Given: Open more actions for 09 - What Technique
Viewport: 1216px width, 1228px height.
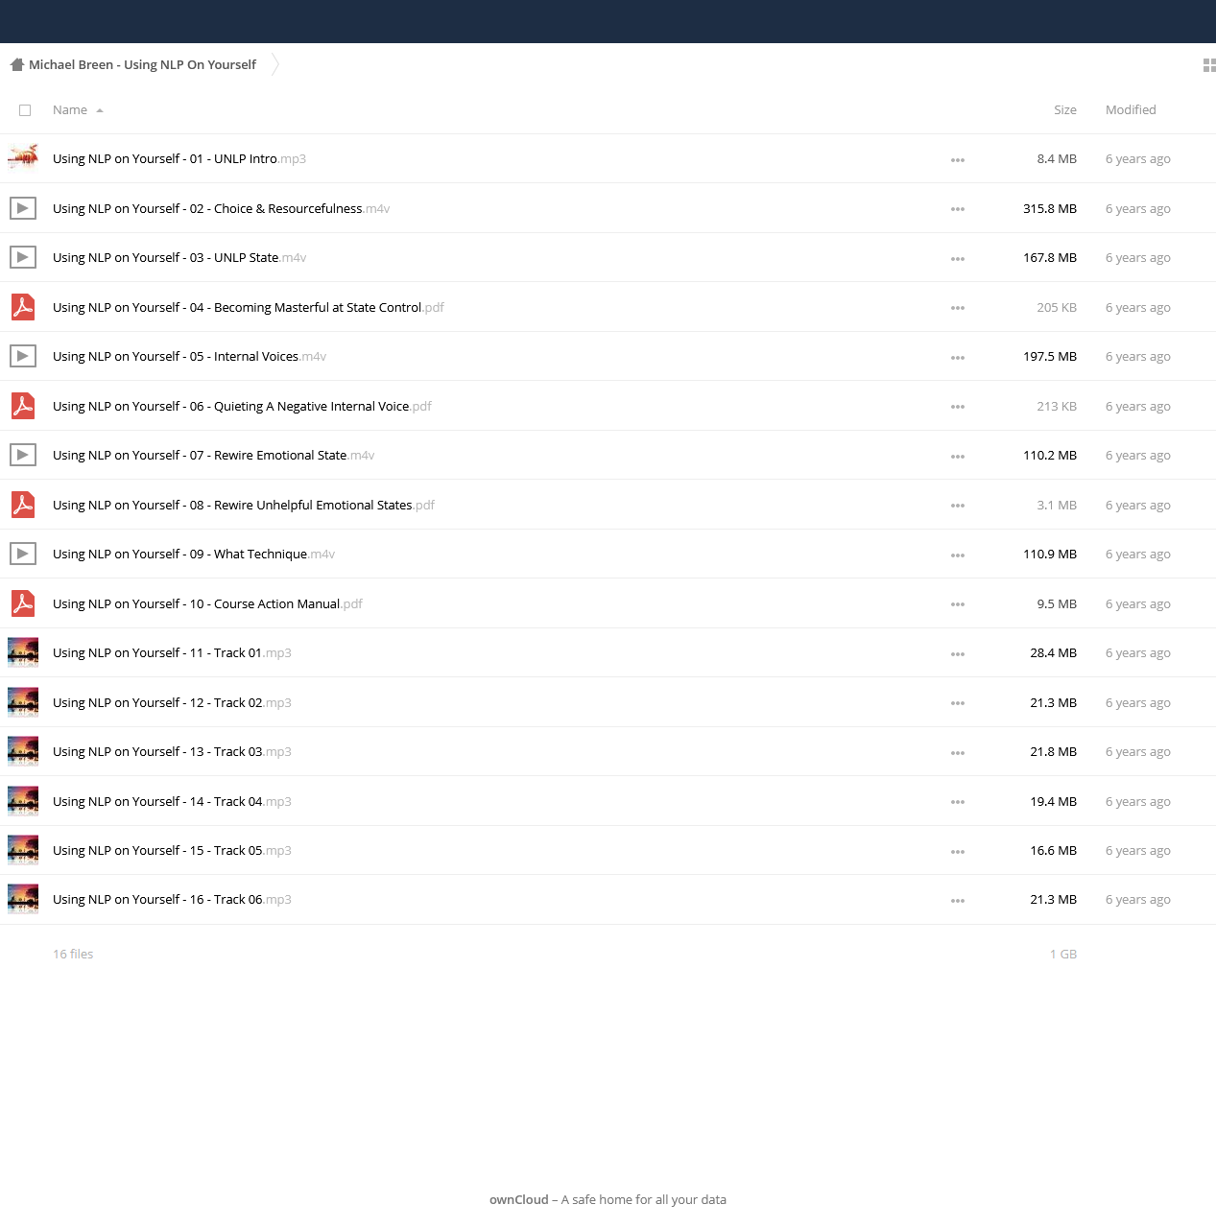Looking at the screenshot, I should tap(958, 555).
